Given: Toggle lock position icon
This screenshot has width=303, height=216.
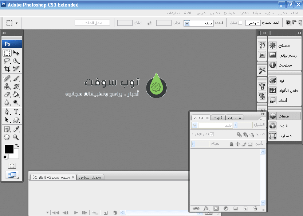Looking at the screenshot, I should point(237,144).
